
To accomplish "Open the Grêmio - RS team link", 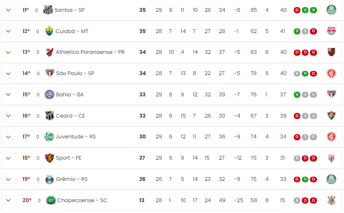I will tap(72, 179).
